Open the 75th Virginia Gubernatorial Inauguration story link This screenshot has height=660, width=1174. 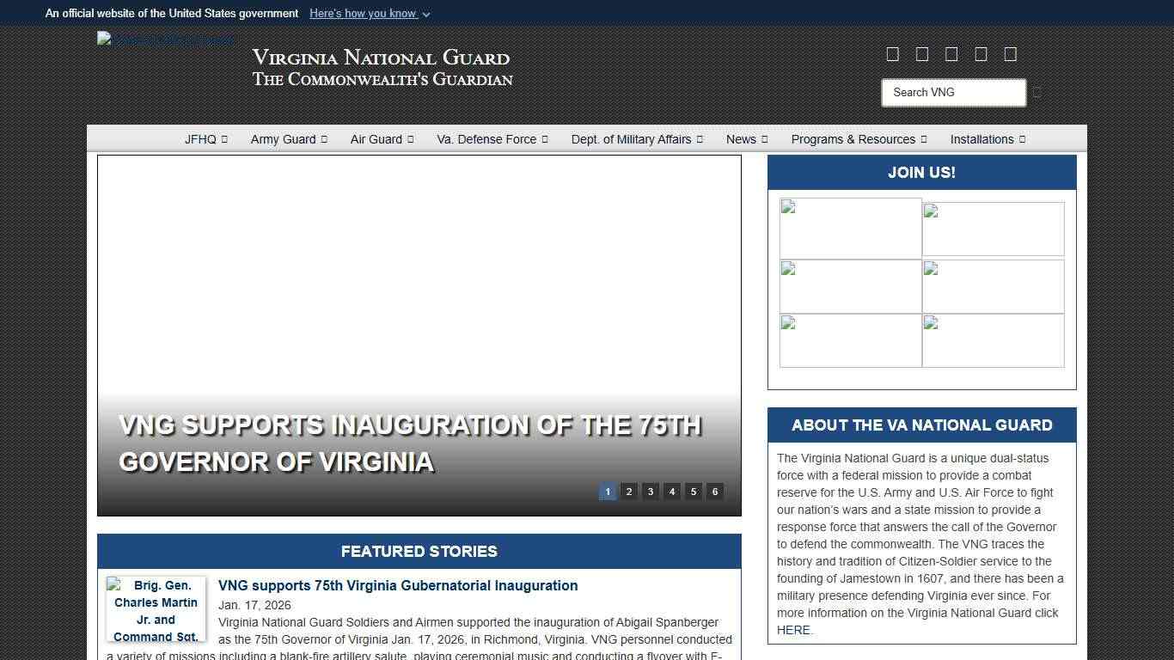[x=398, y=585]
